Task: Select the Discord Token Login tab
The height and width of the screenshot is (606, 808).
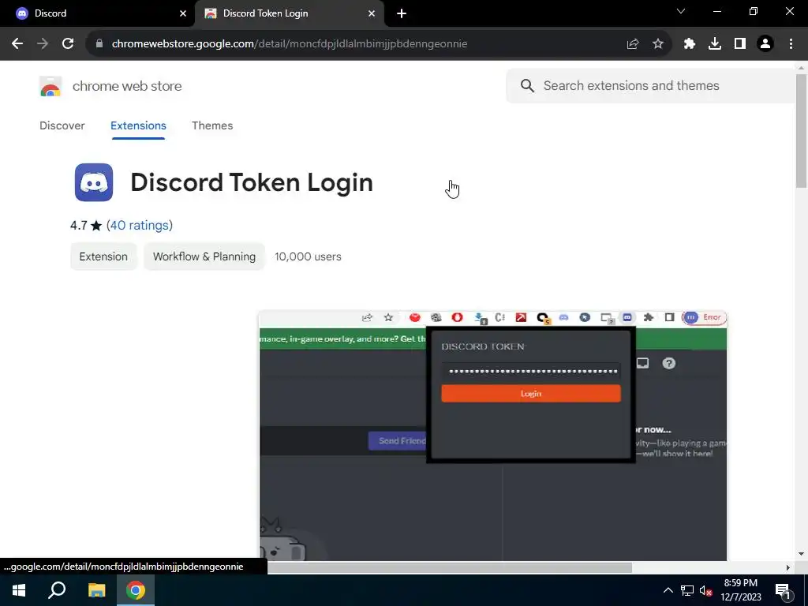Action: 289,13
